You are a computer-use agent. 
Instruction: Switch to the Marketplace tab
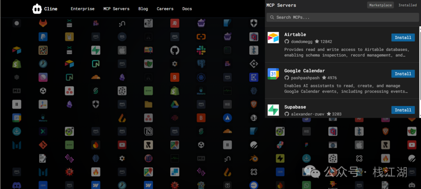coord(380,5)
